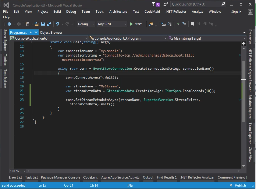The height and width of the screenshot is (189, 256).
Task: Click the feedback icon beside Quick Launch
Action: [x=166, y=4]
